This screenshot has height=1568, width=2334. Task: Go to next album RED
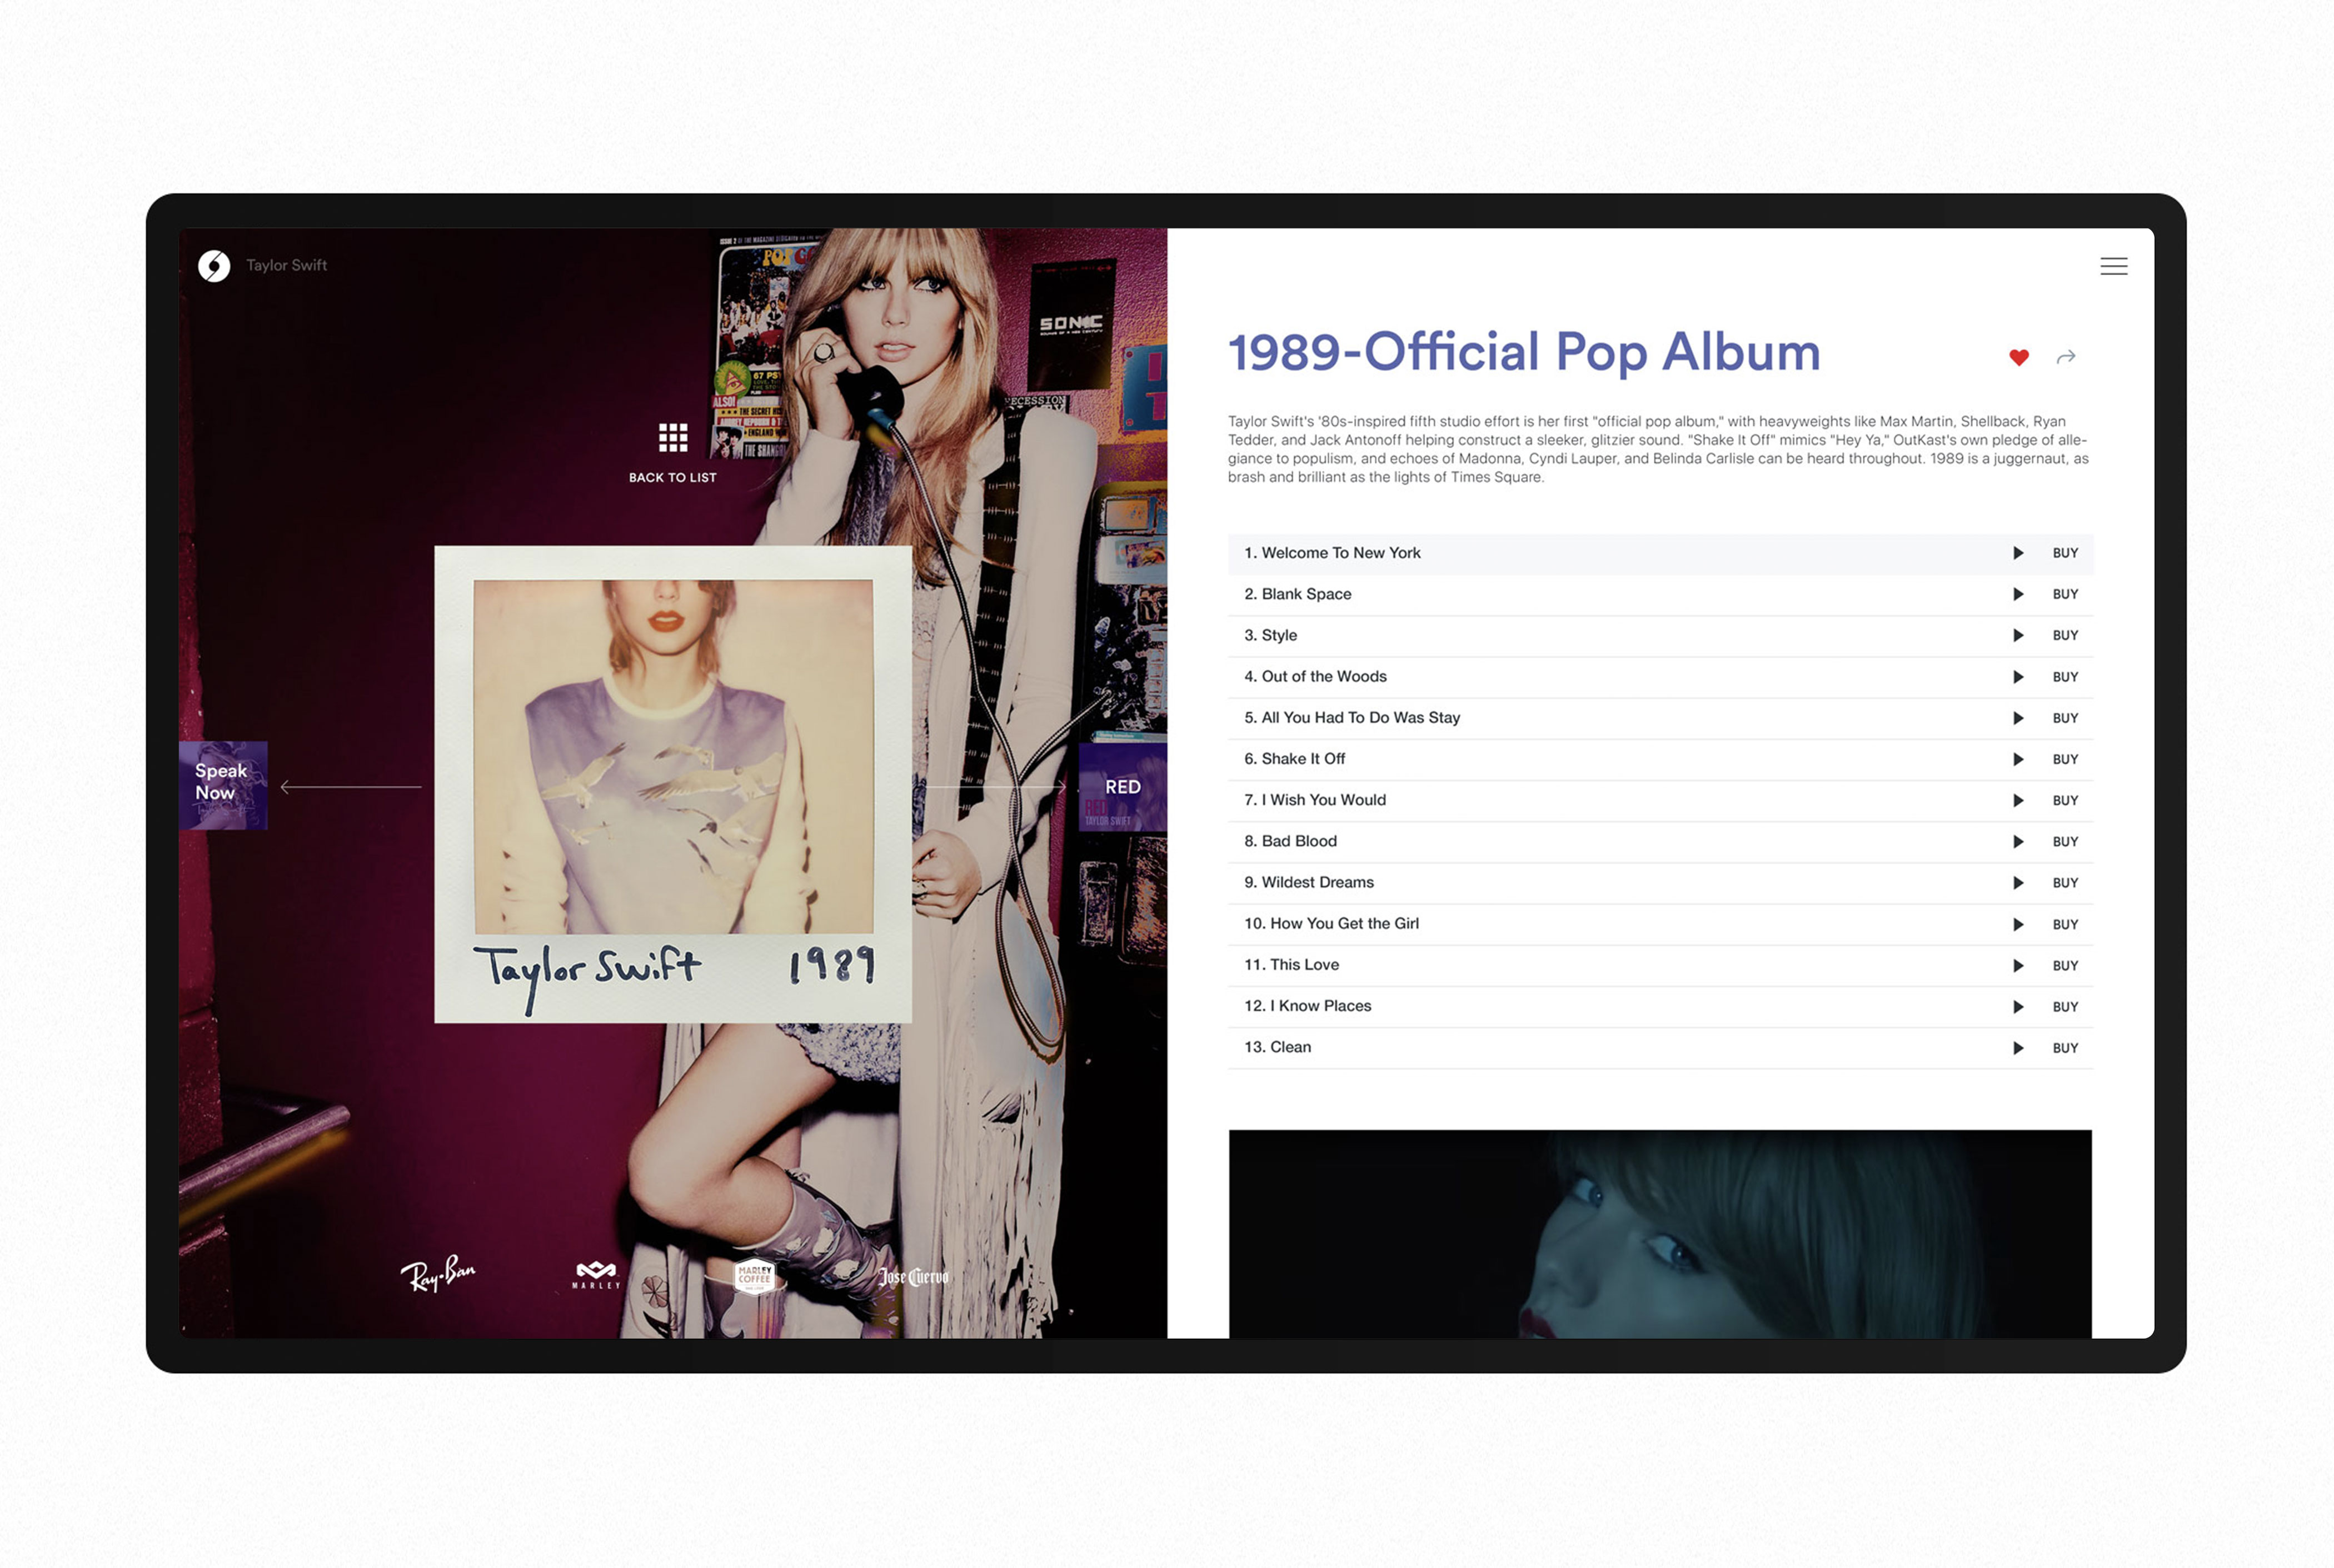tap(1122, 787)
